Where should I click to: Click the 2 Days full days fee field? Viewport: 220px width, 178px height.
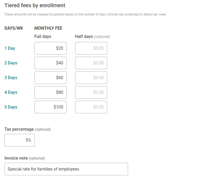point(51,63)
